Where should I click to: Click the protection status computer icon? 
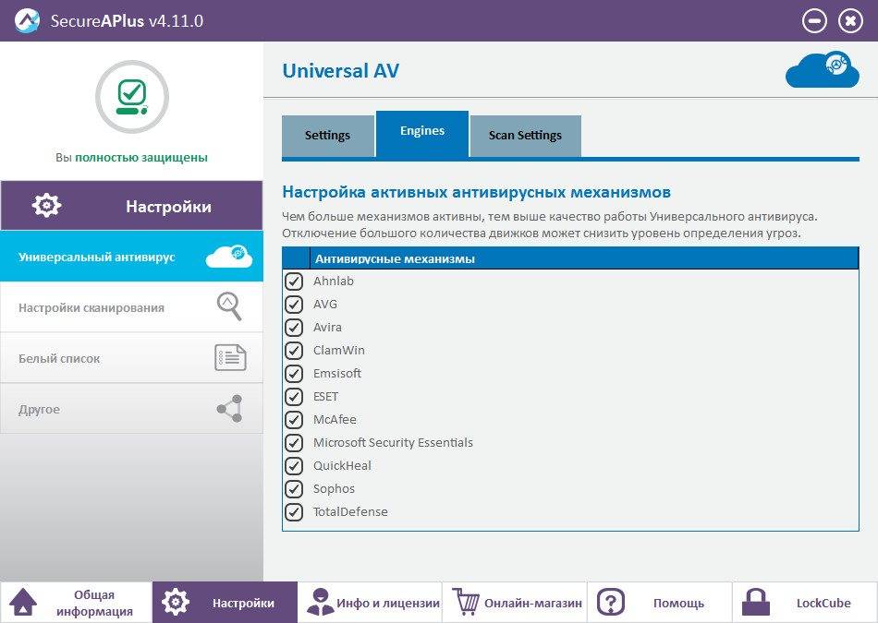click(132, 97)
